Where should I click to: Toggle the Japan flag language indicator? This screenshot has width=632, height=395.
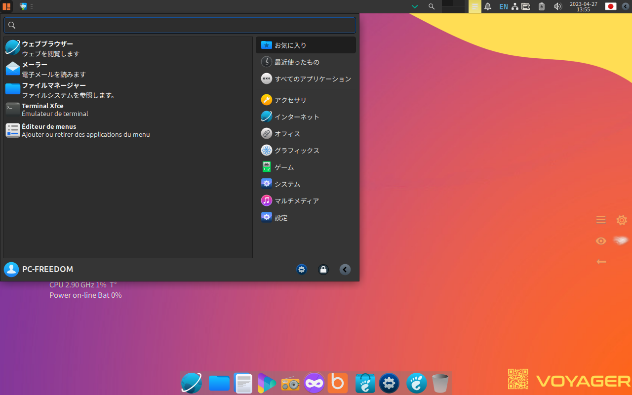[611, 6]
